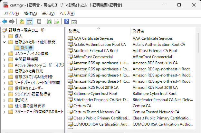Click certificate icon of AddTrust External CA Root
The image size is (201, 133).
click(70, 51)
